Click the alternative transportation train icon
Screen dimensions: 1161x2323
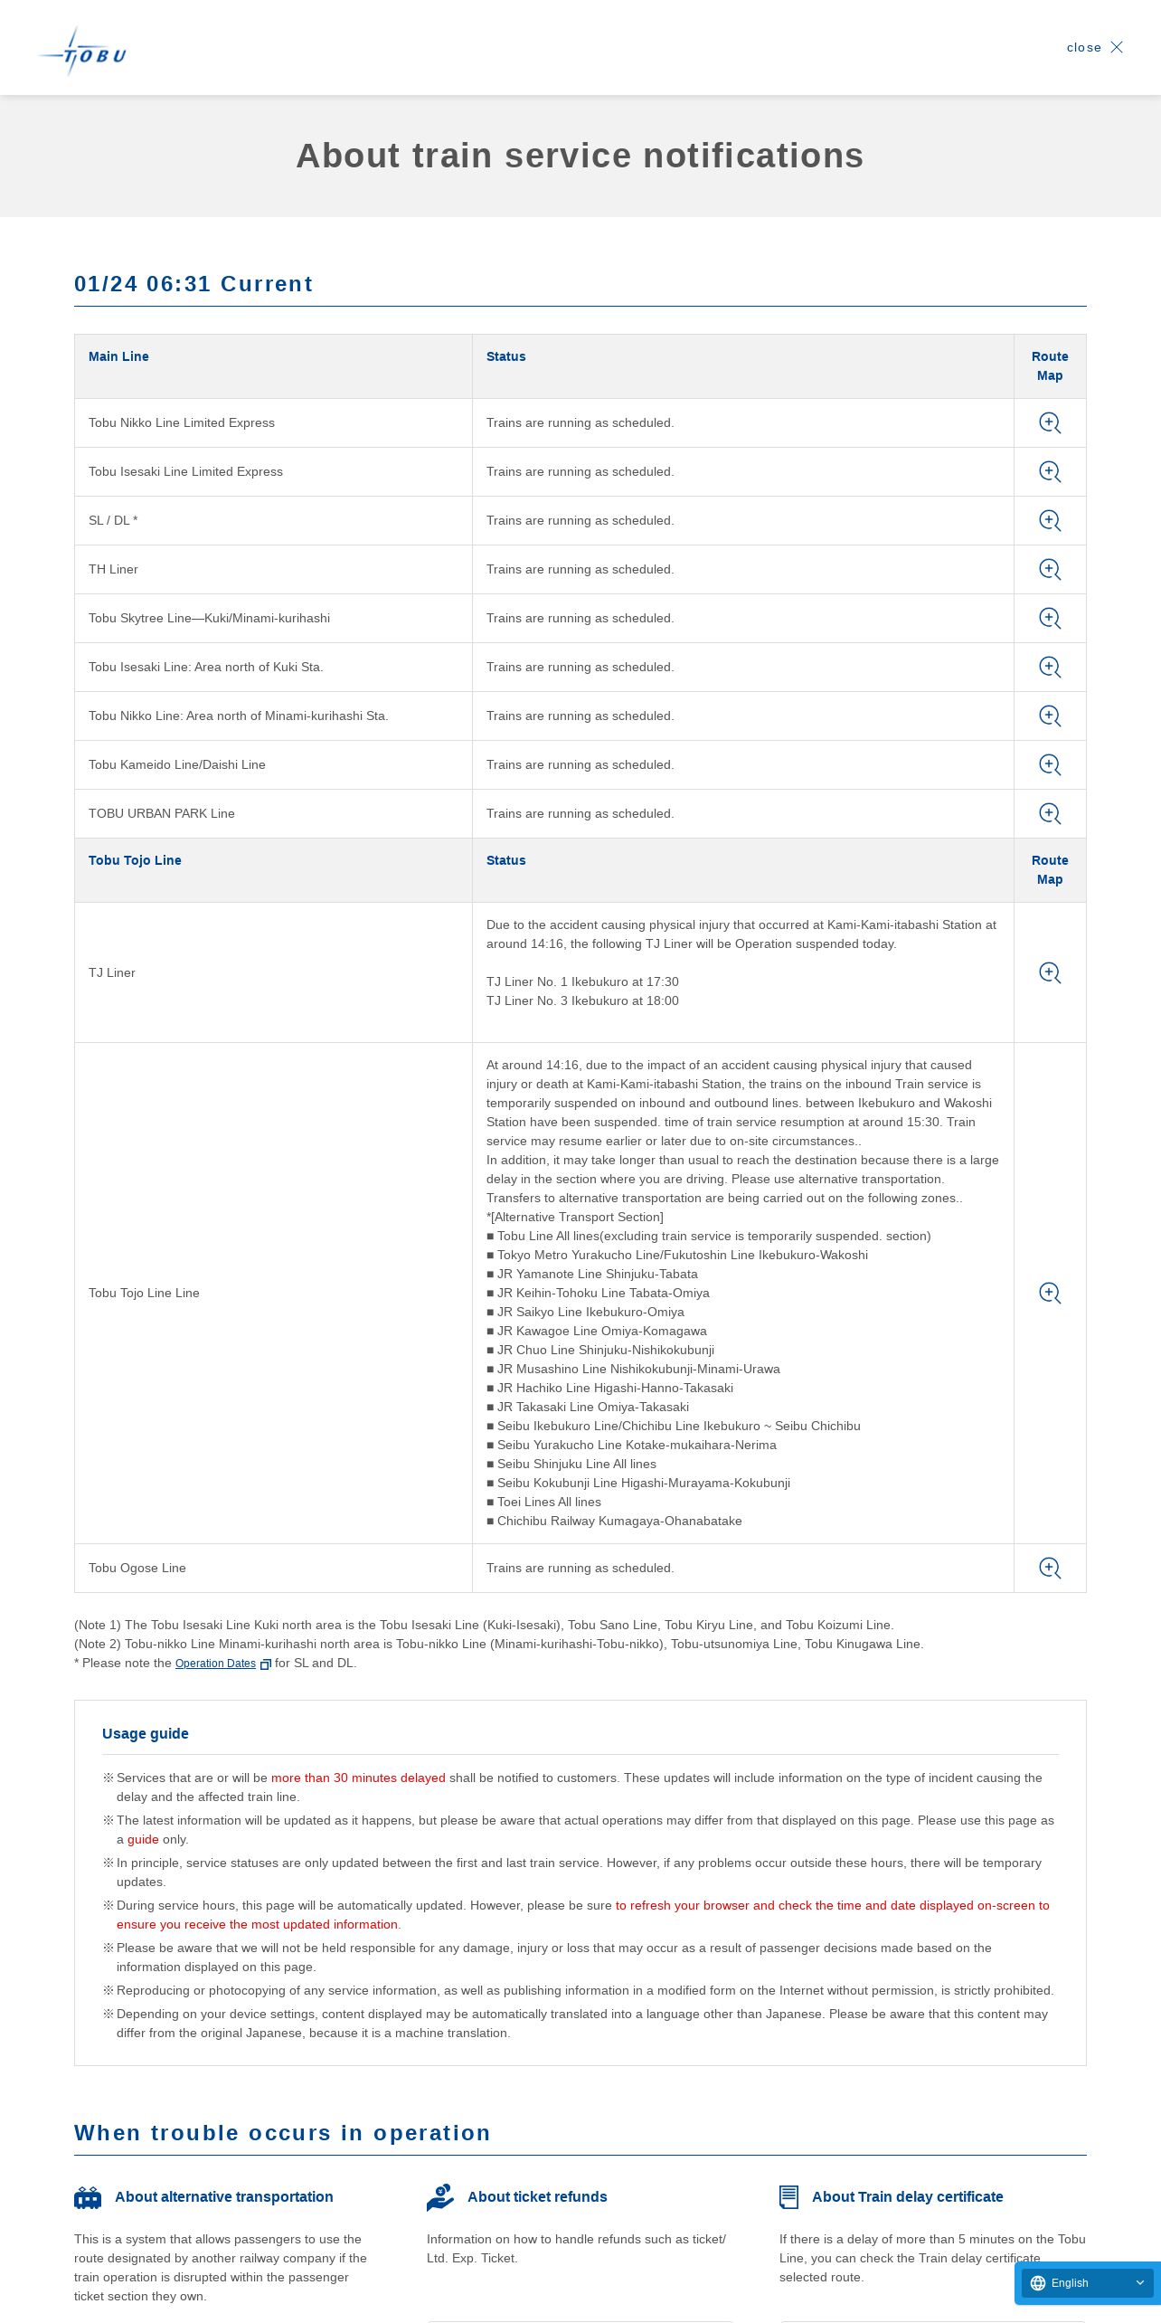click(88, 2197)
